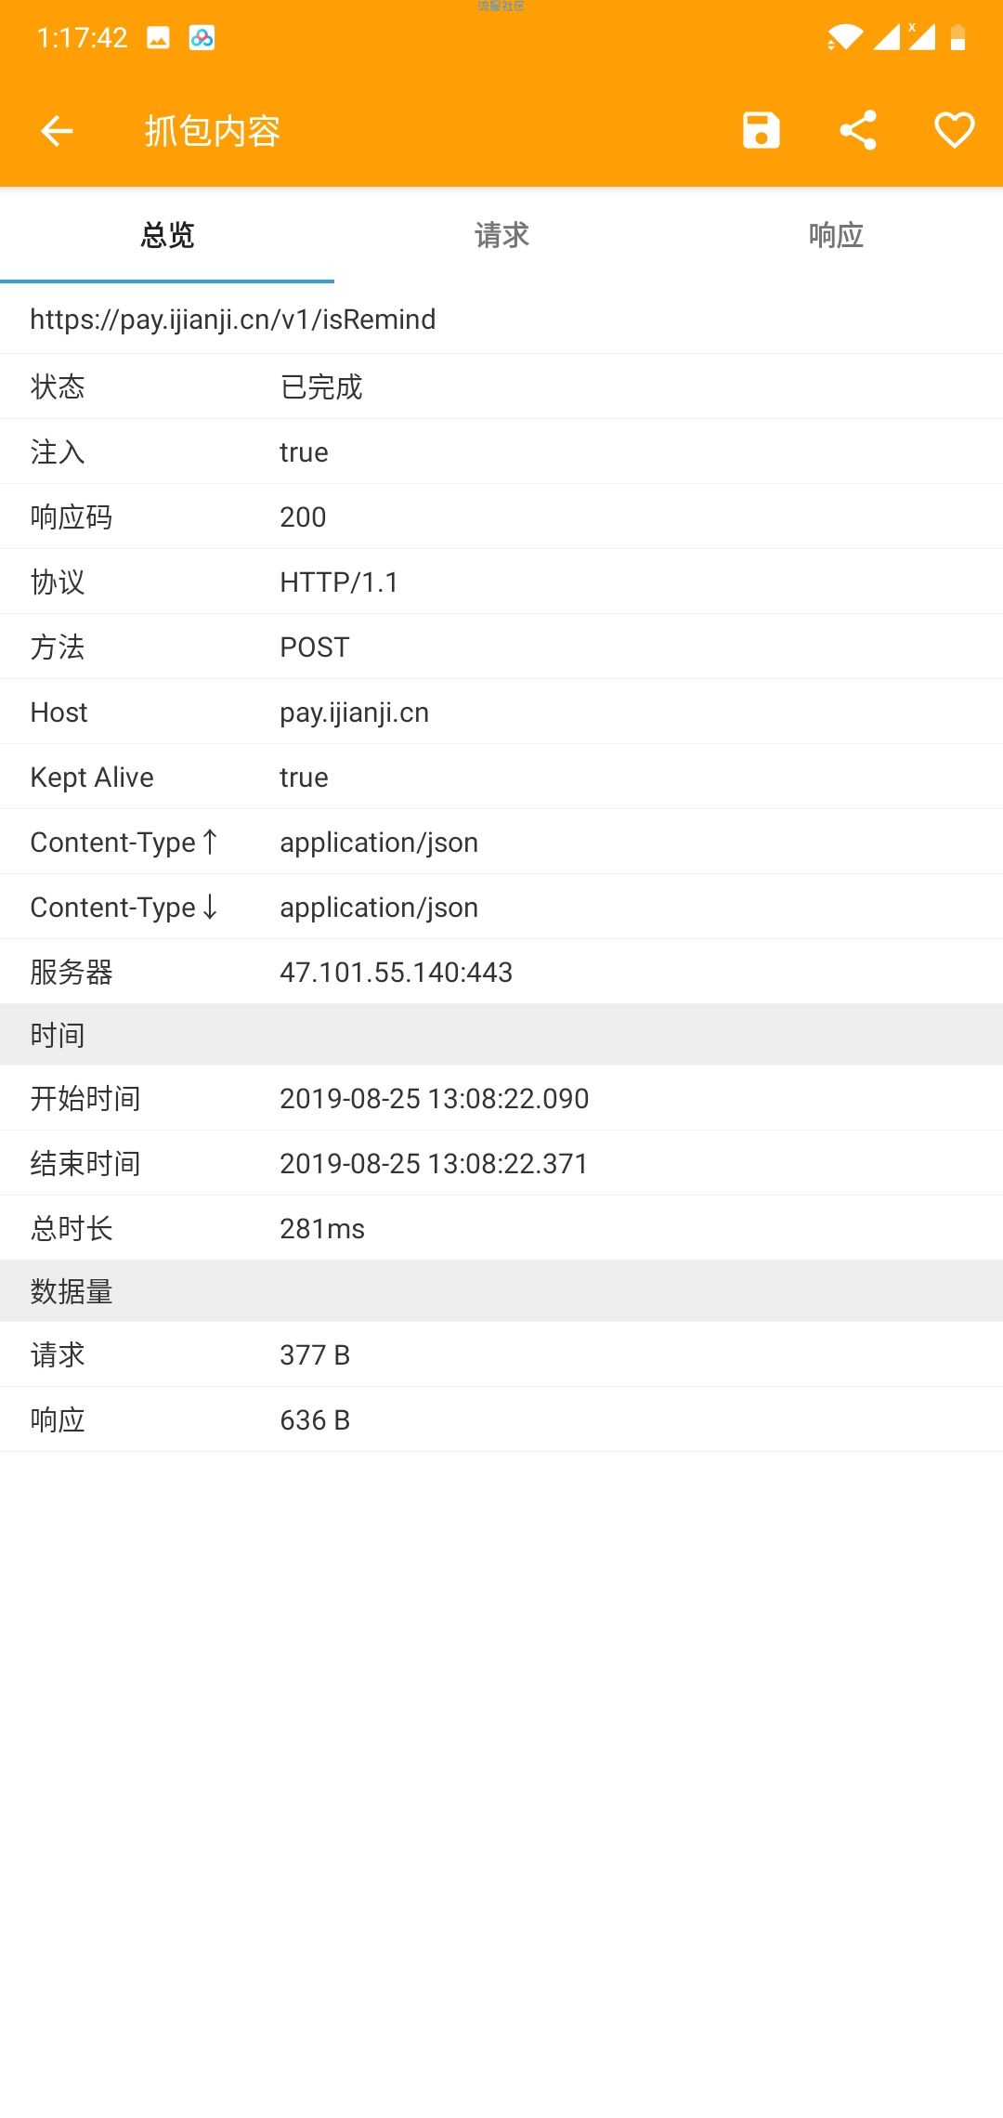Select the 开始时间 timestamp row

pos(501,1099)
